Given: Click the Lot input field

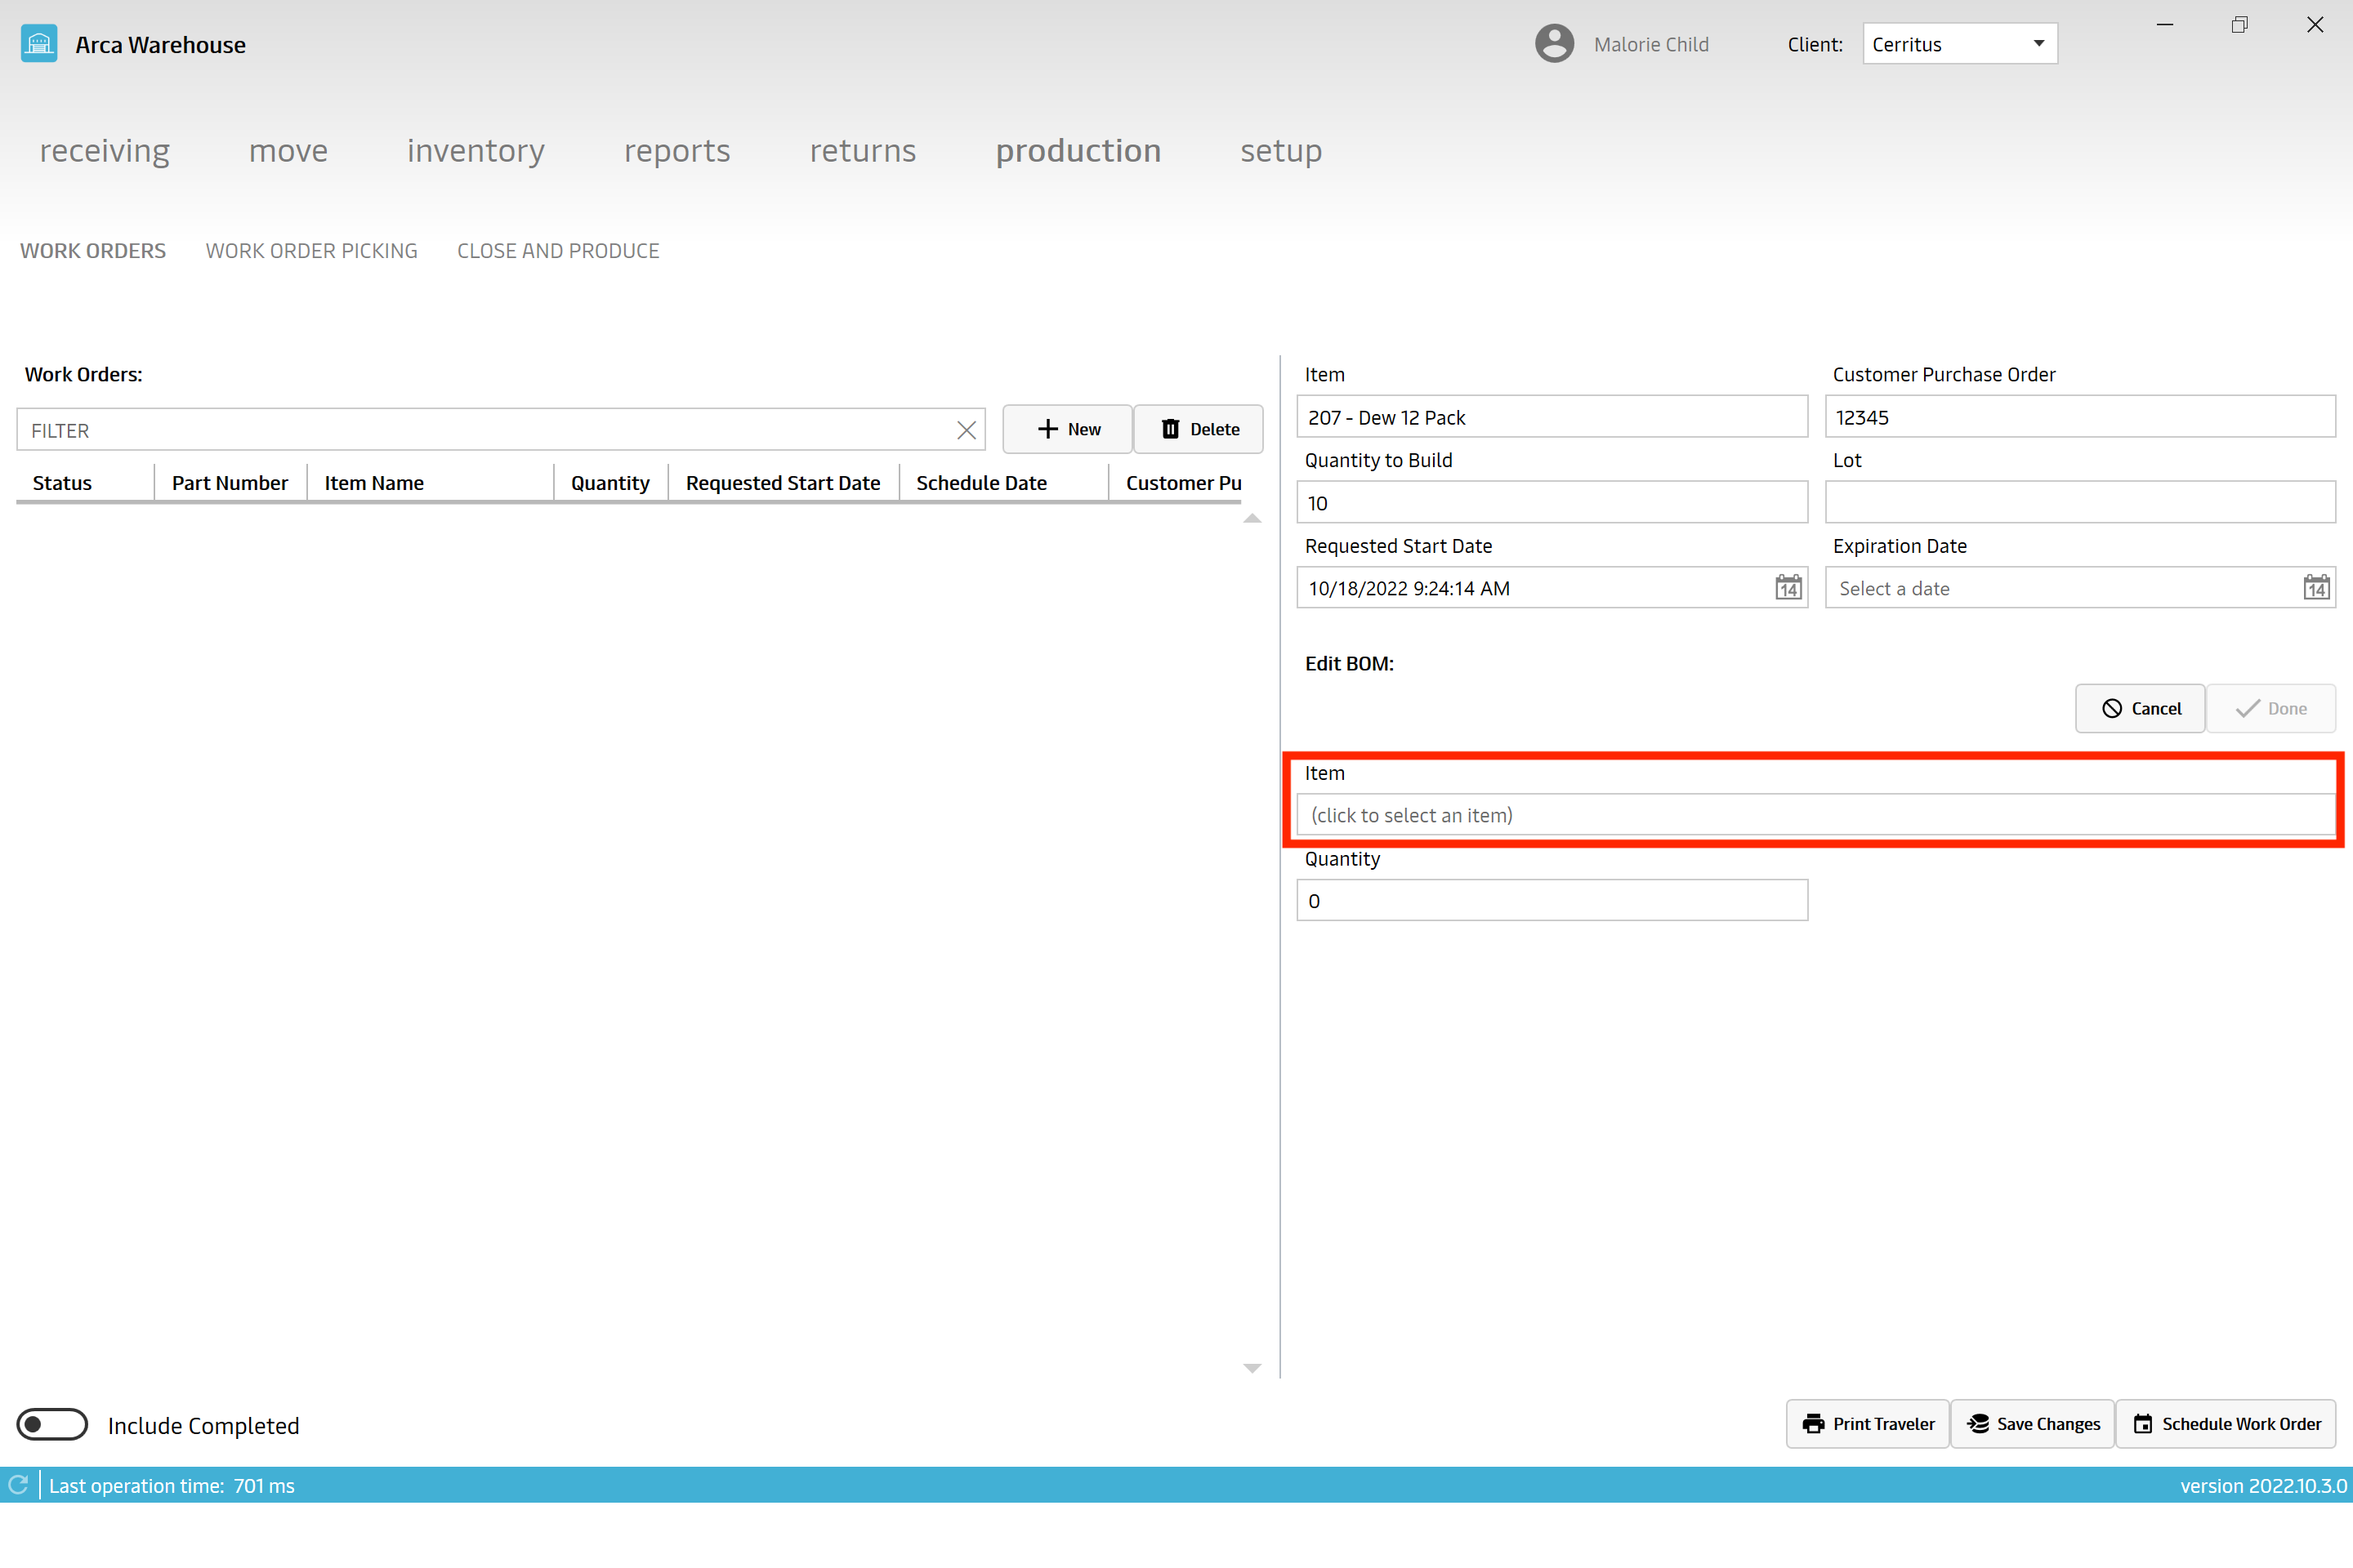Looking at the screenshot, I should [x=2080, y=502].
